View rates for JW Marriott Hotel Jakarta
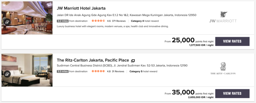 point(232,41)
